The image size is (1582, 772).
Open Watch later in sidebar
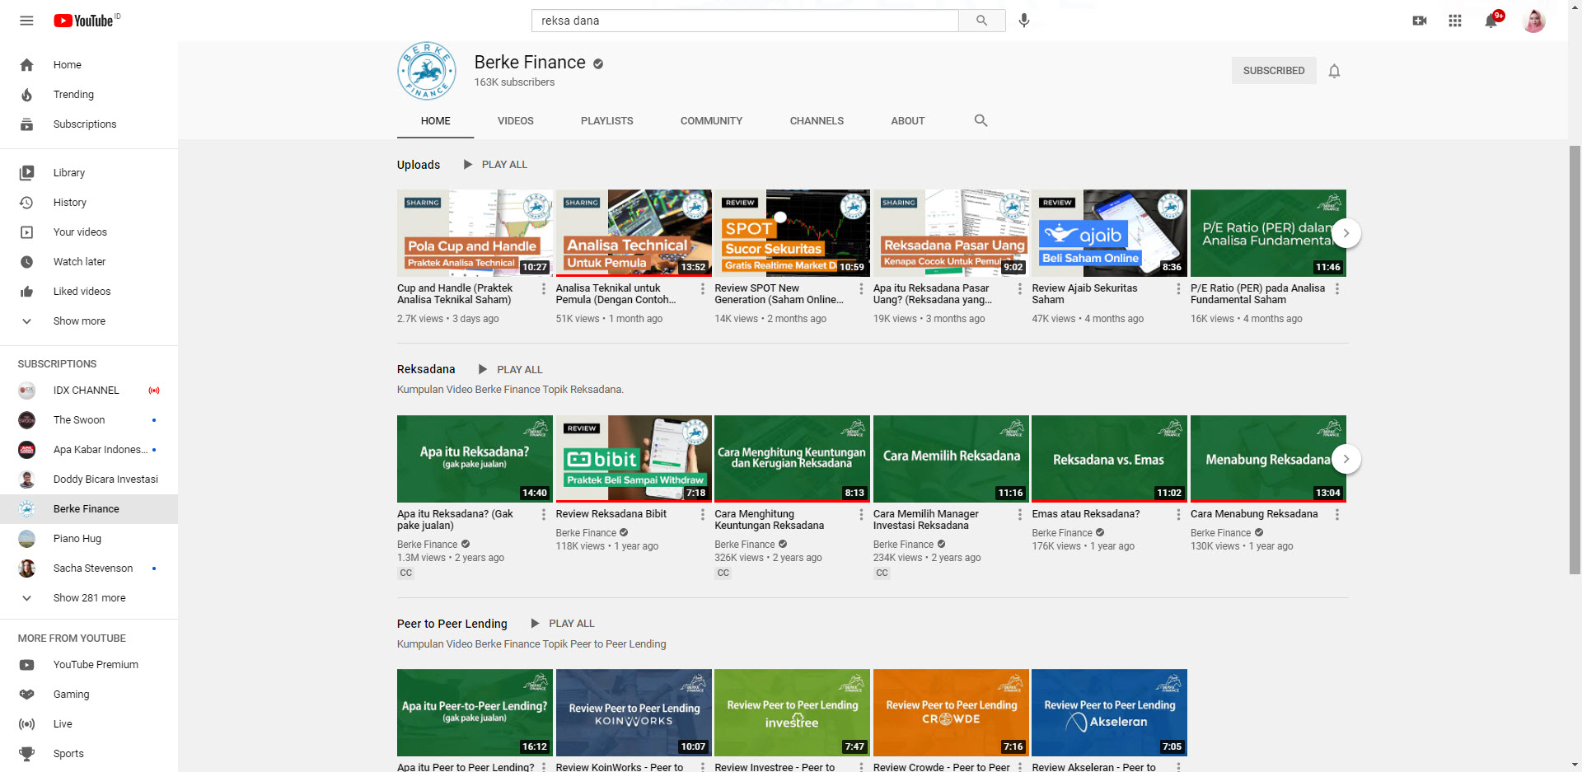click(x=89, y=262)
